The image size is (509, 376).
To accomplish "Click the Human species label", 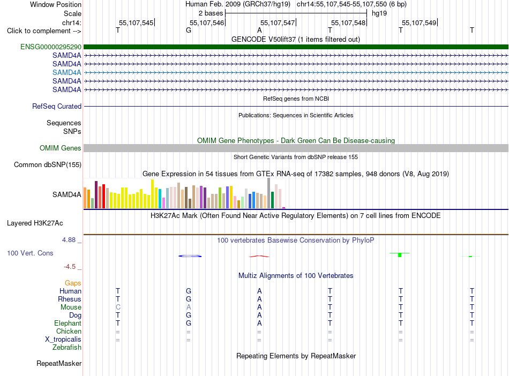I will [x=70, y=291].
